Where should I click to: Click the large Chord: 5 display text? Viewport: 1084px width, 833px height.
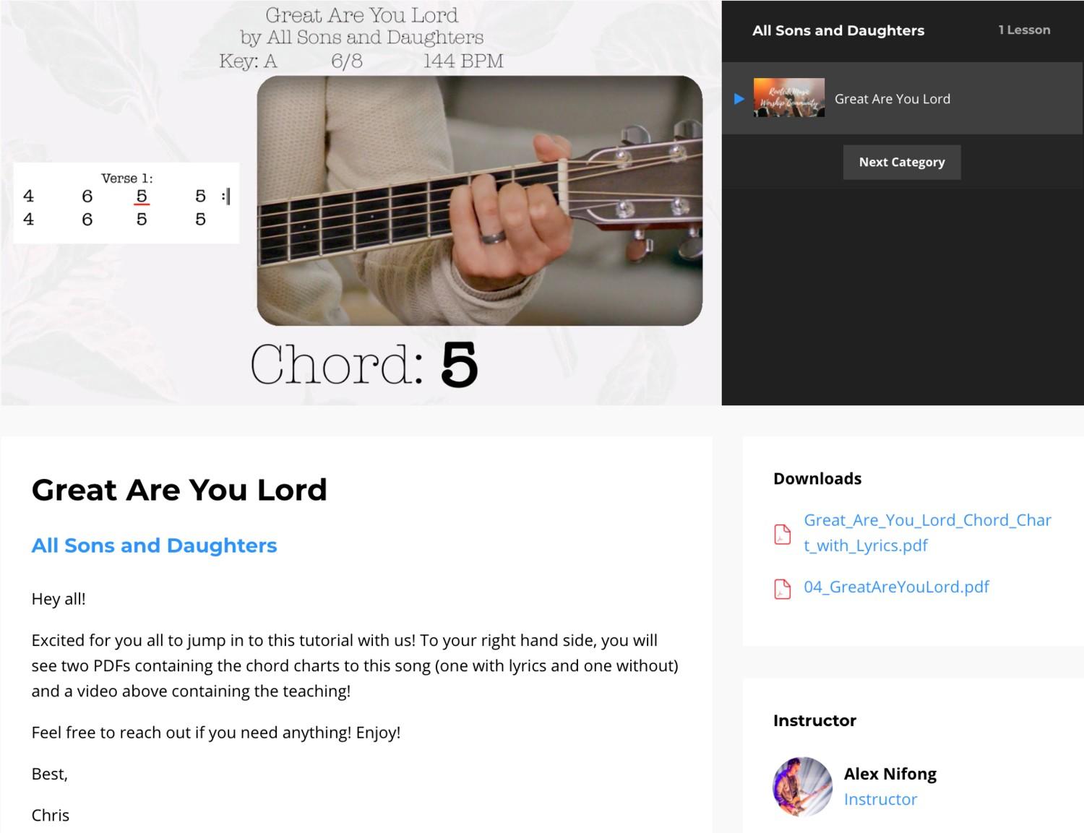tap(364, 364)
